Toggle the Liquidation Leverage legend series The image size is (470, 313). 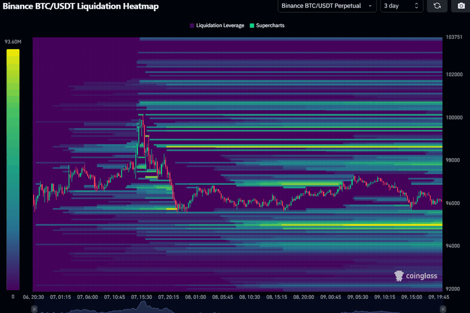click(217, 25)
